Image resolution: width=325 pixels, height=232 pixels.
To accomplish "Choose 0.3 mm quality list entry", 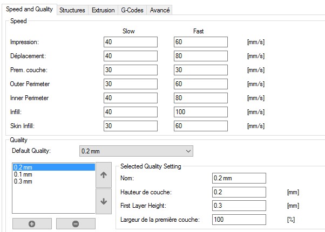I will click(23, 181).
